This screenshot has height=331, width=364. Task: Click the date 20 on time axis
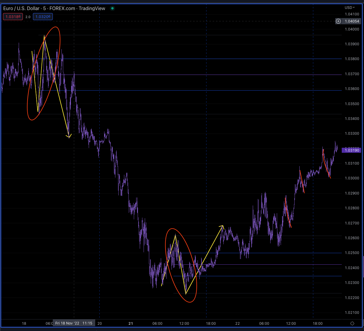(x=100, y=324)
